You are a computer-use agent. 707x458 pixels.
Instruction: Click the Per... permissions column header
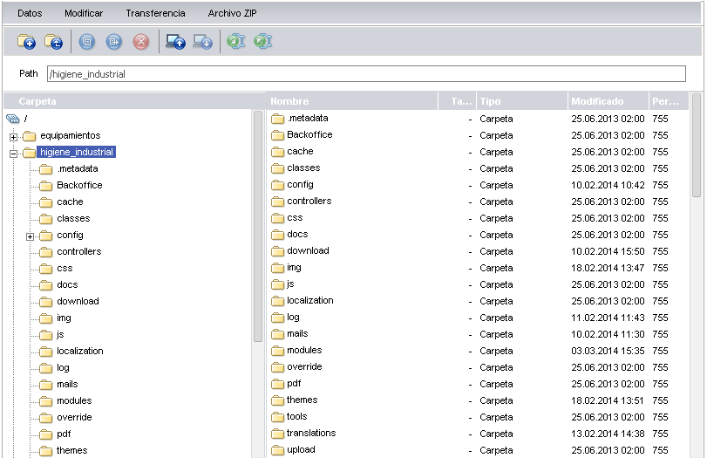pyautogui.click(x=669, y=101)
